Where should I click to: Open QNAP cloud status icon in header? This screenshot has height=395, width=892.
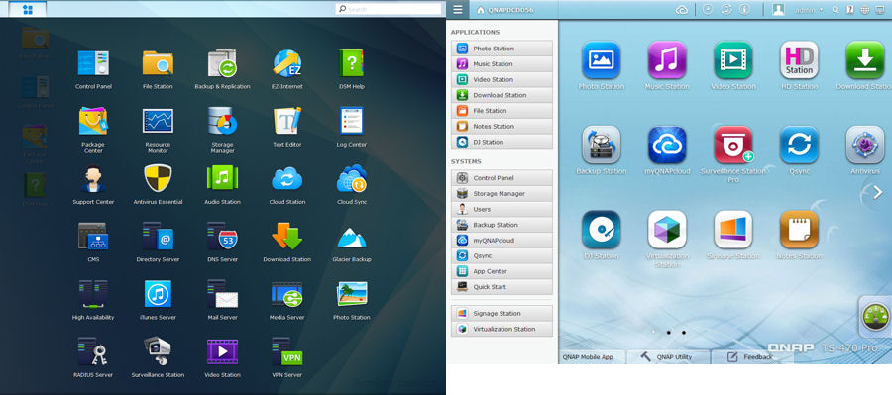(682, 10)
